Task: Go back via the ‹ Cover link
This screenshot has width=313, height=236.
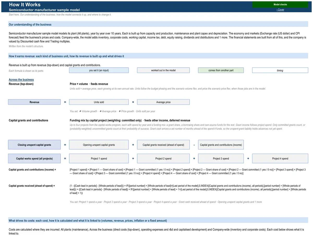Action: [280, 10]
